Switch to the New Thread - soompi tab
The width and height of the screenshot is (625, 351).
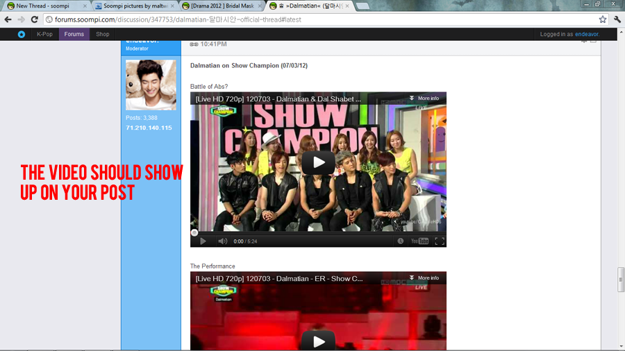coord(42,6)
